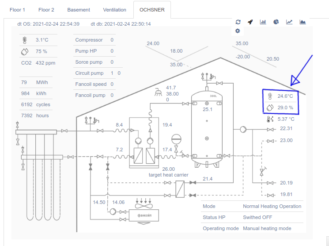329x246 pixels.
Task: Click the valve next to 23.00
Action: point(270,141)
